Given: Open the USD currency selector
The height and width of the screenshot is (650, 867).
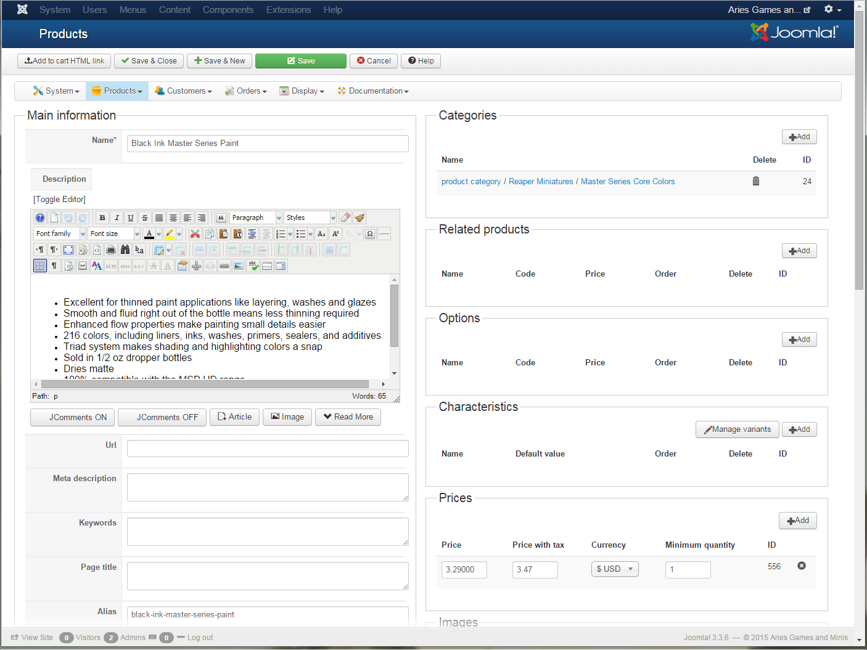Looking at the screenshot, I should click(614, 569).
